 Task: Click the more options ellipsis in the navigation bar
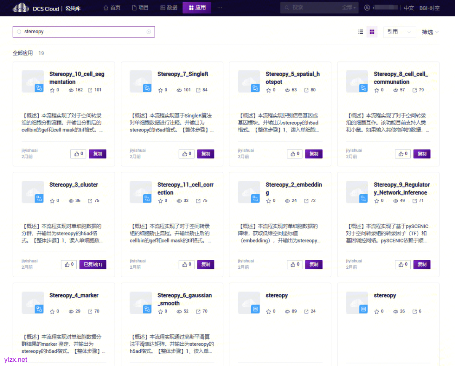[220, 8]
